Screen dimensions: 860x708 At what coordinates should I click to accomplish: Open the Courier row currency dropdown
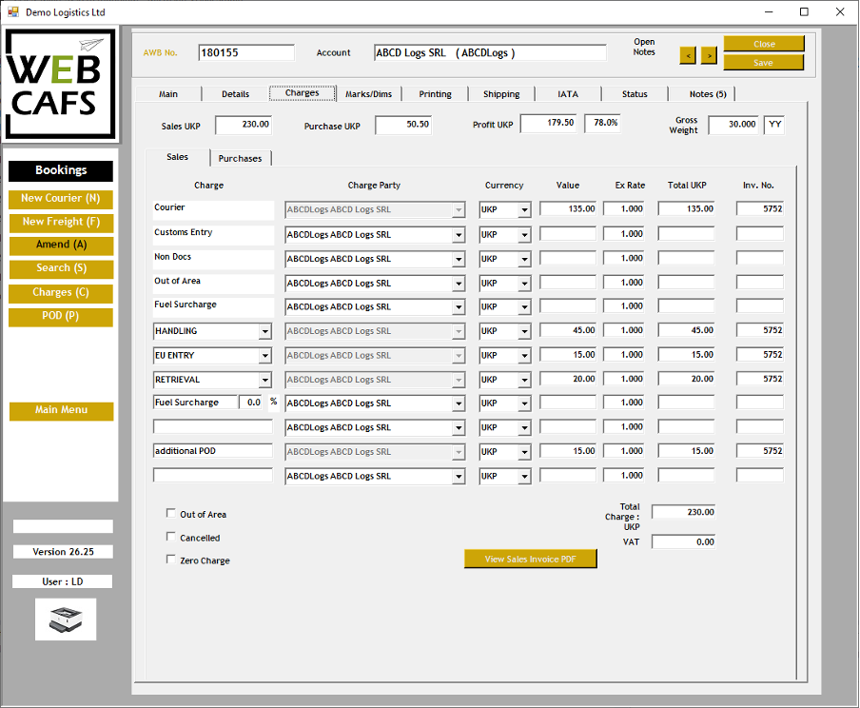[524, 209]
